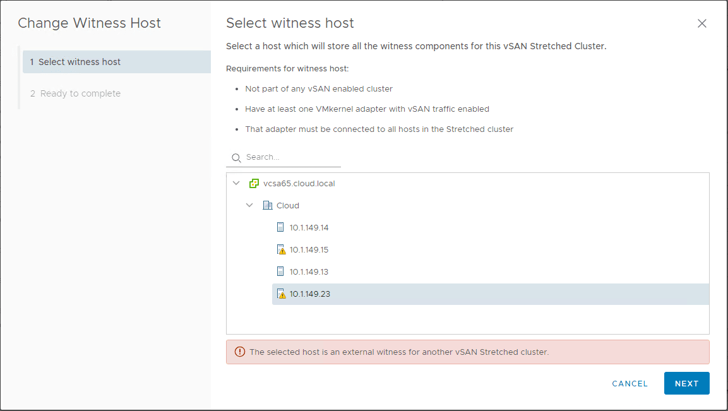The image size is (728, 411).
Task: Click the Cloud datacenter icon
Action: pos(268,206)
